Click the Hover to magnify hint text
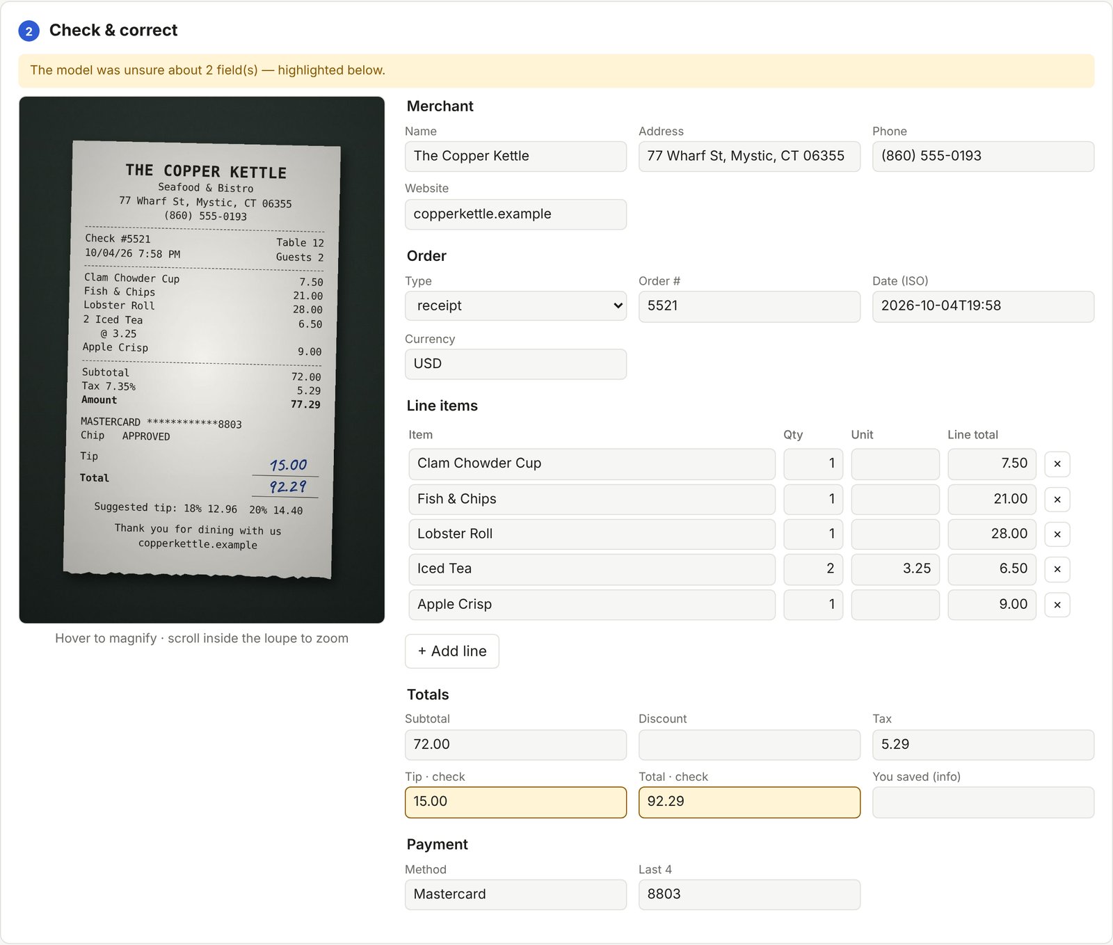The image size is (1113, 945). 202,639
